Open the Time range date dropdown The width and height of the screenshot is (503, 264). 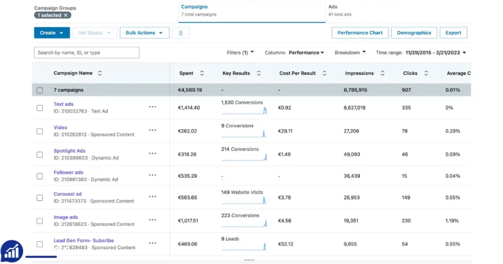[421, 53]
